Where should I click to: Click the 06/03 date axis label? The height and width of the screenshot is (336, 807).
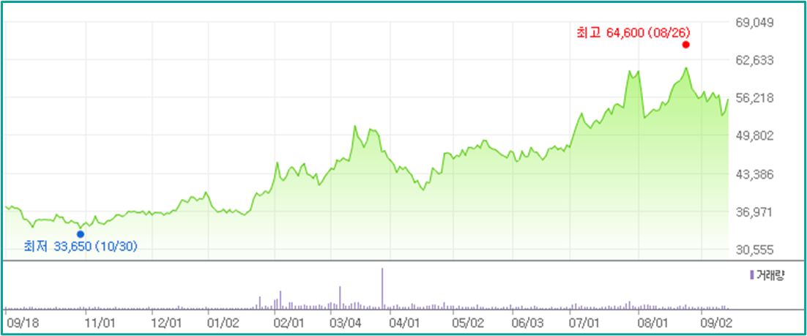[527, 324]
